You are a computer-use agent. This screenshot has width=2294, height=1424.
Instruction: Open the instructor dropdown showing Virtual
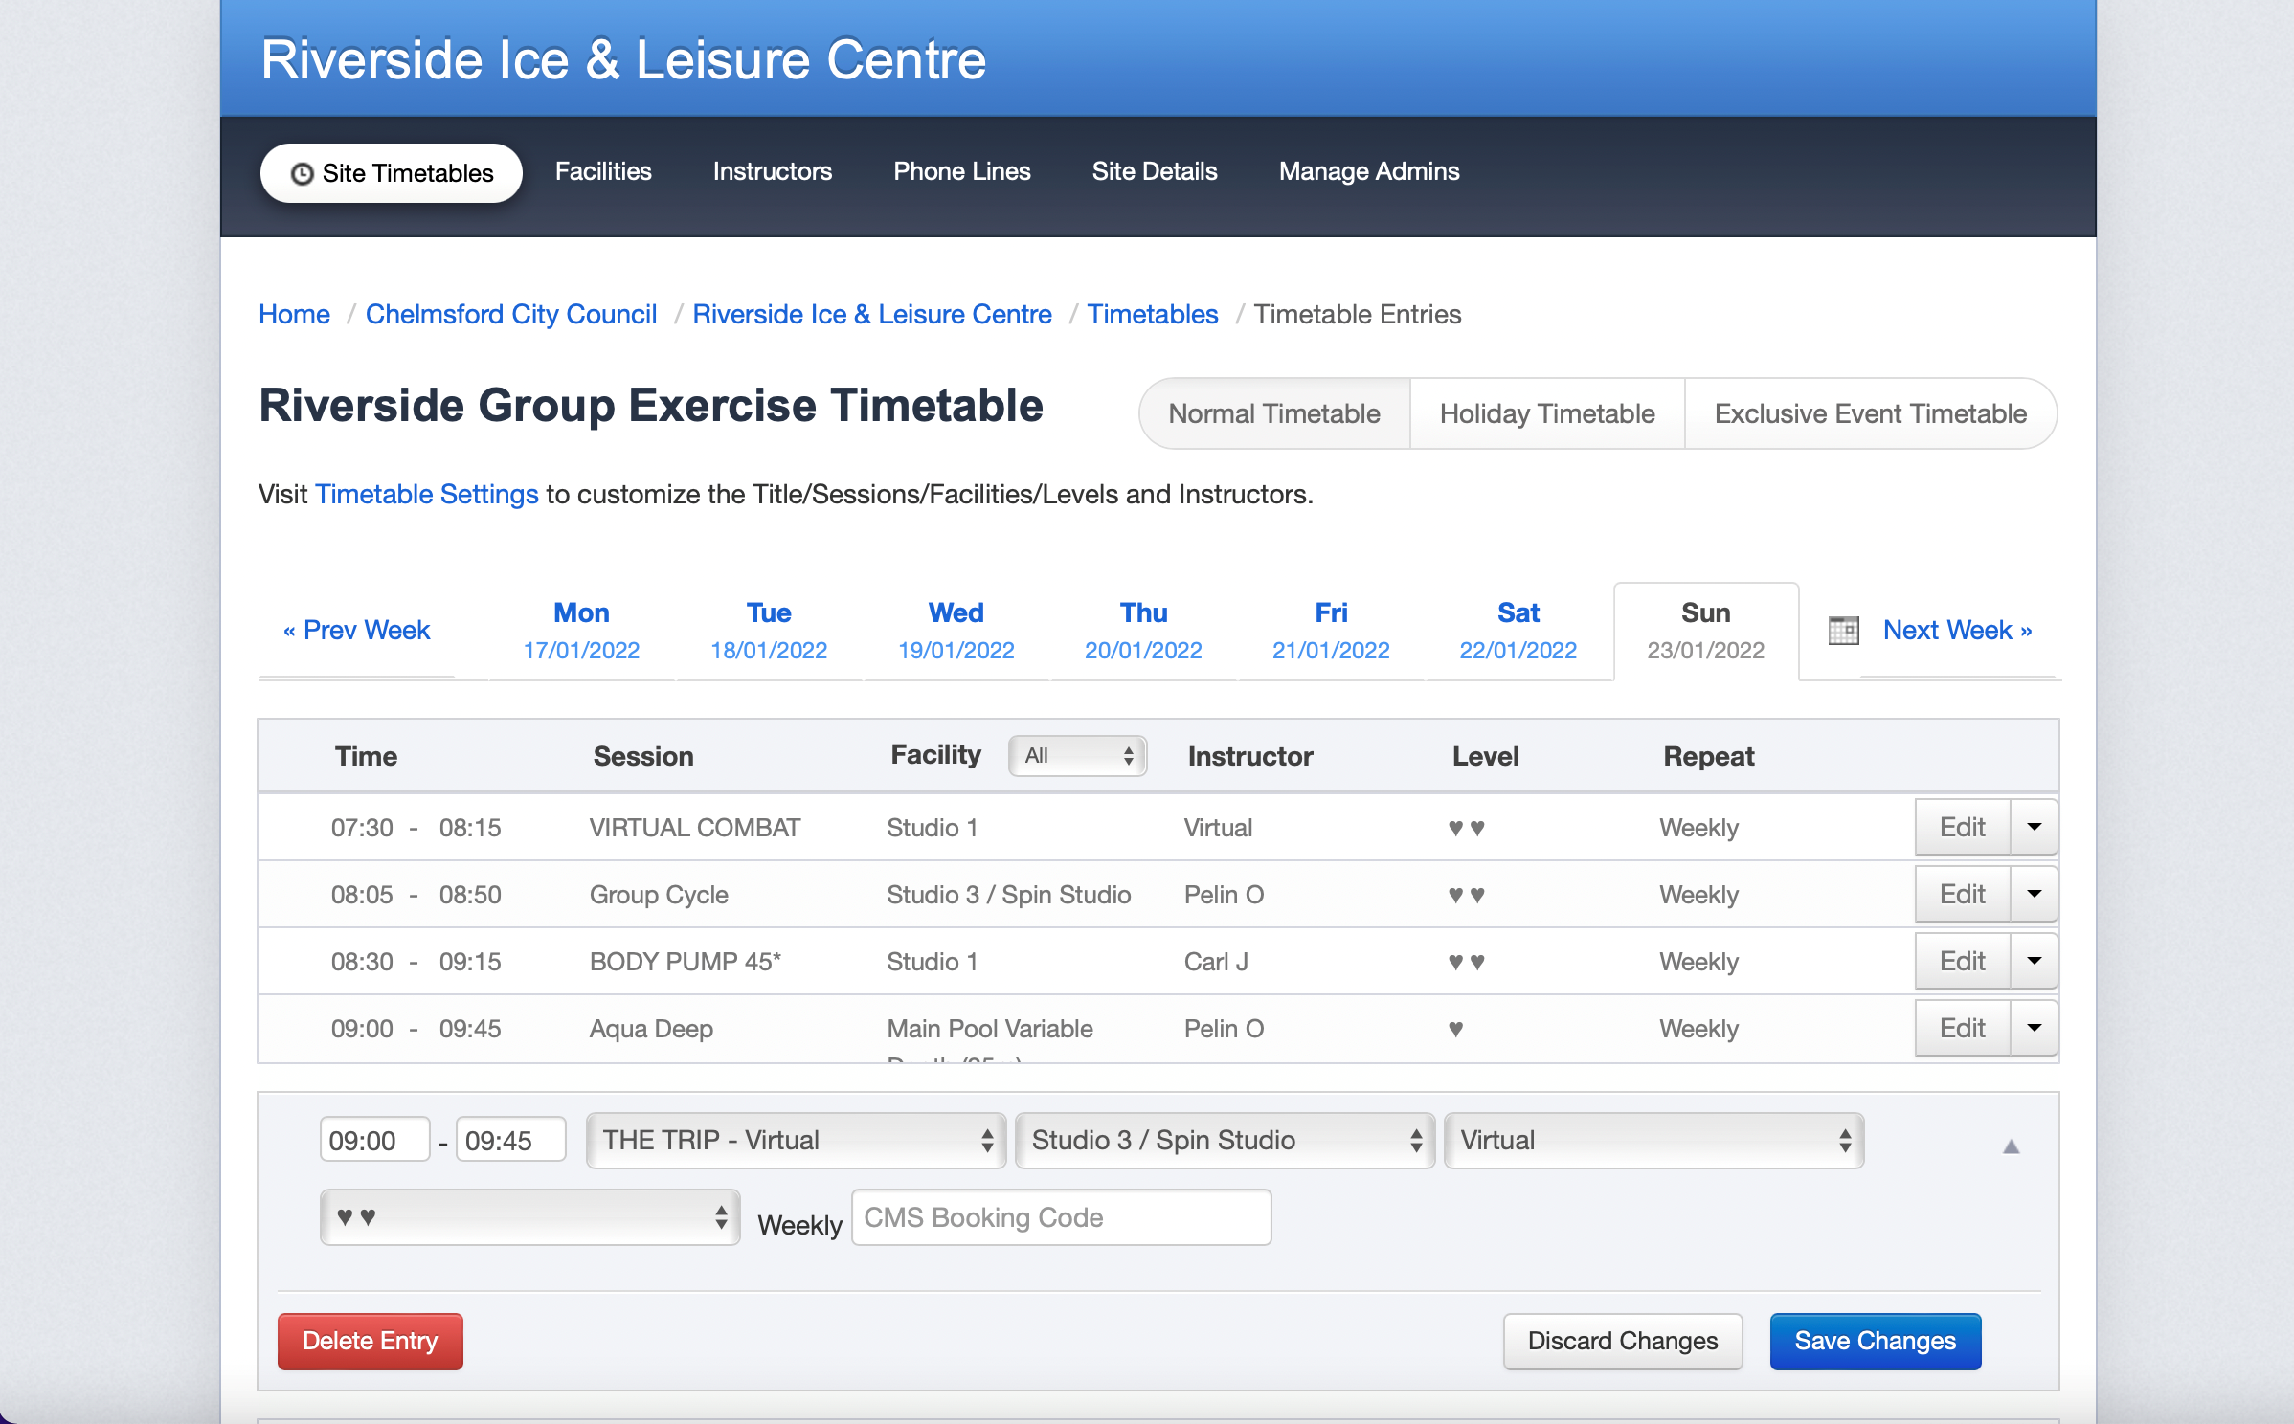click(1654, 1141)
